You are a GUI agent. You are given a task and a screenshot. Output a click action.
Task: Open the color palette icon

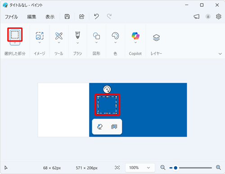click(115, 36)
